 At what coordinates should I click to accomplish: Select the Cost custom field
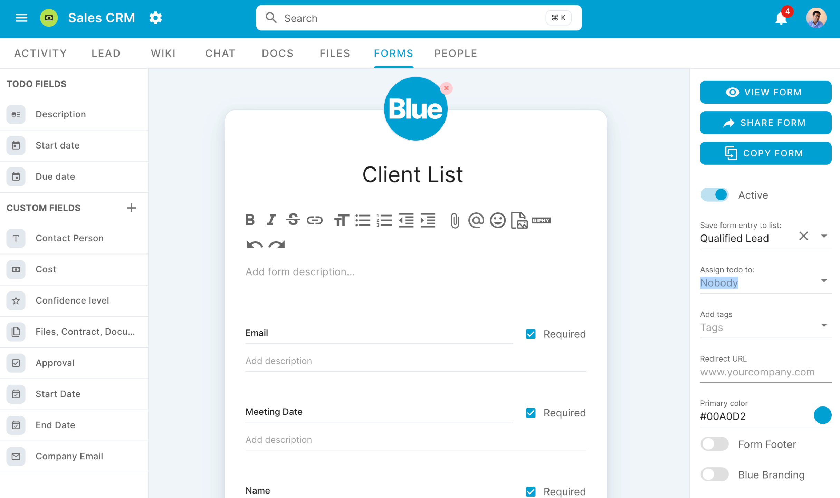[74, 269]
